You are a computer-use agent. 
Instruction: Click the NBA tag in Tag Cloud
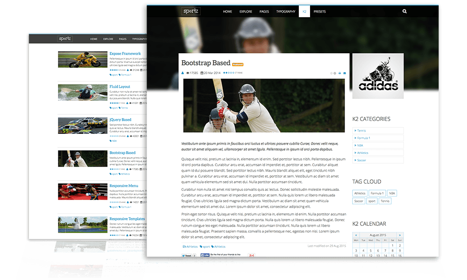tap(392, 193)
